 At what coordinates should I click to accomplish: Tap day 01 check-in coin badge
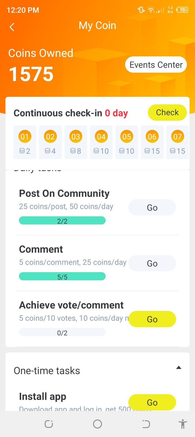[25, 137]
